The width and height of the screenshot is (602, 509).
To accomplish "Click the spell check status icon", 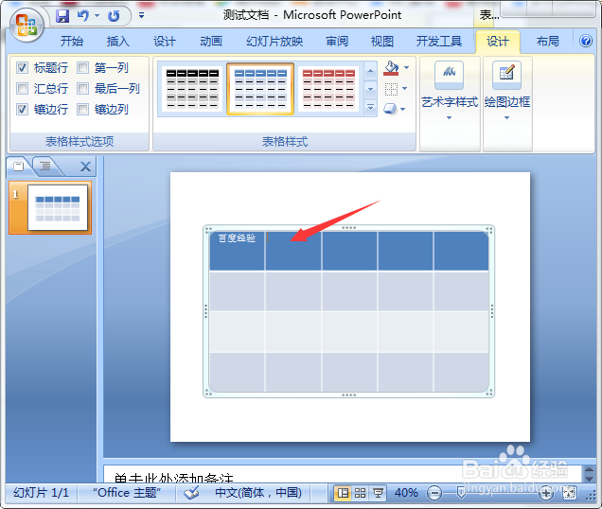I will [191, 493].
